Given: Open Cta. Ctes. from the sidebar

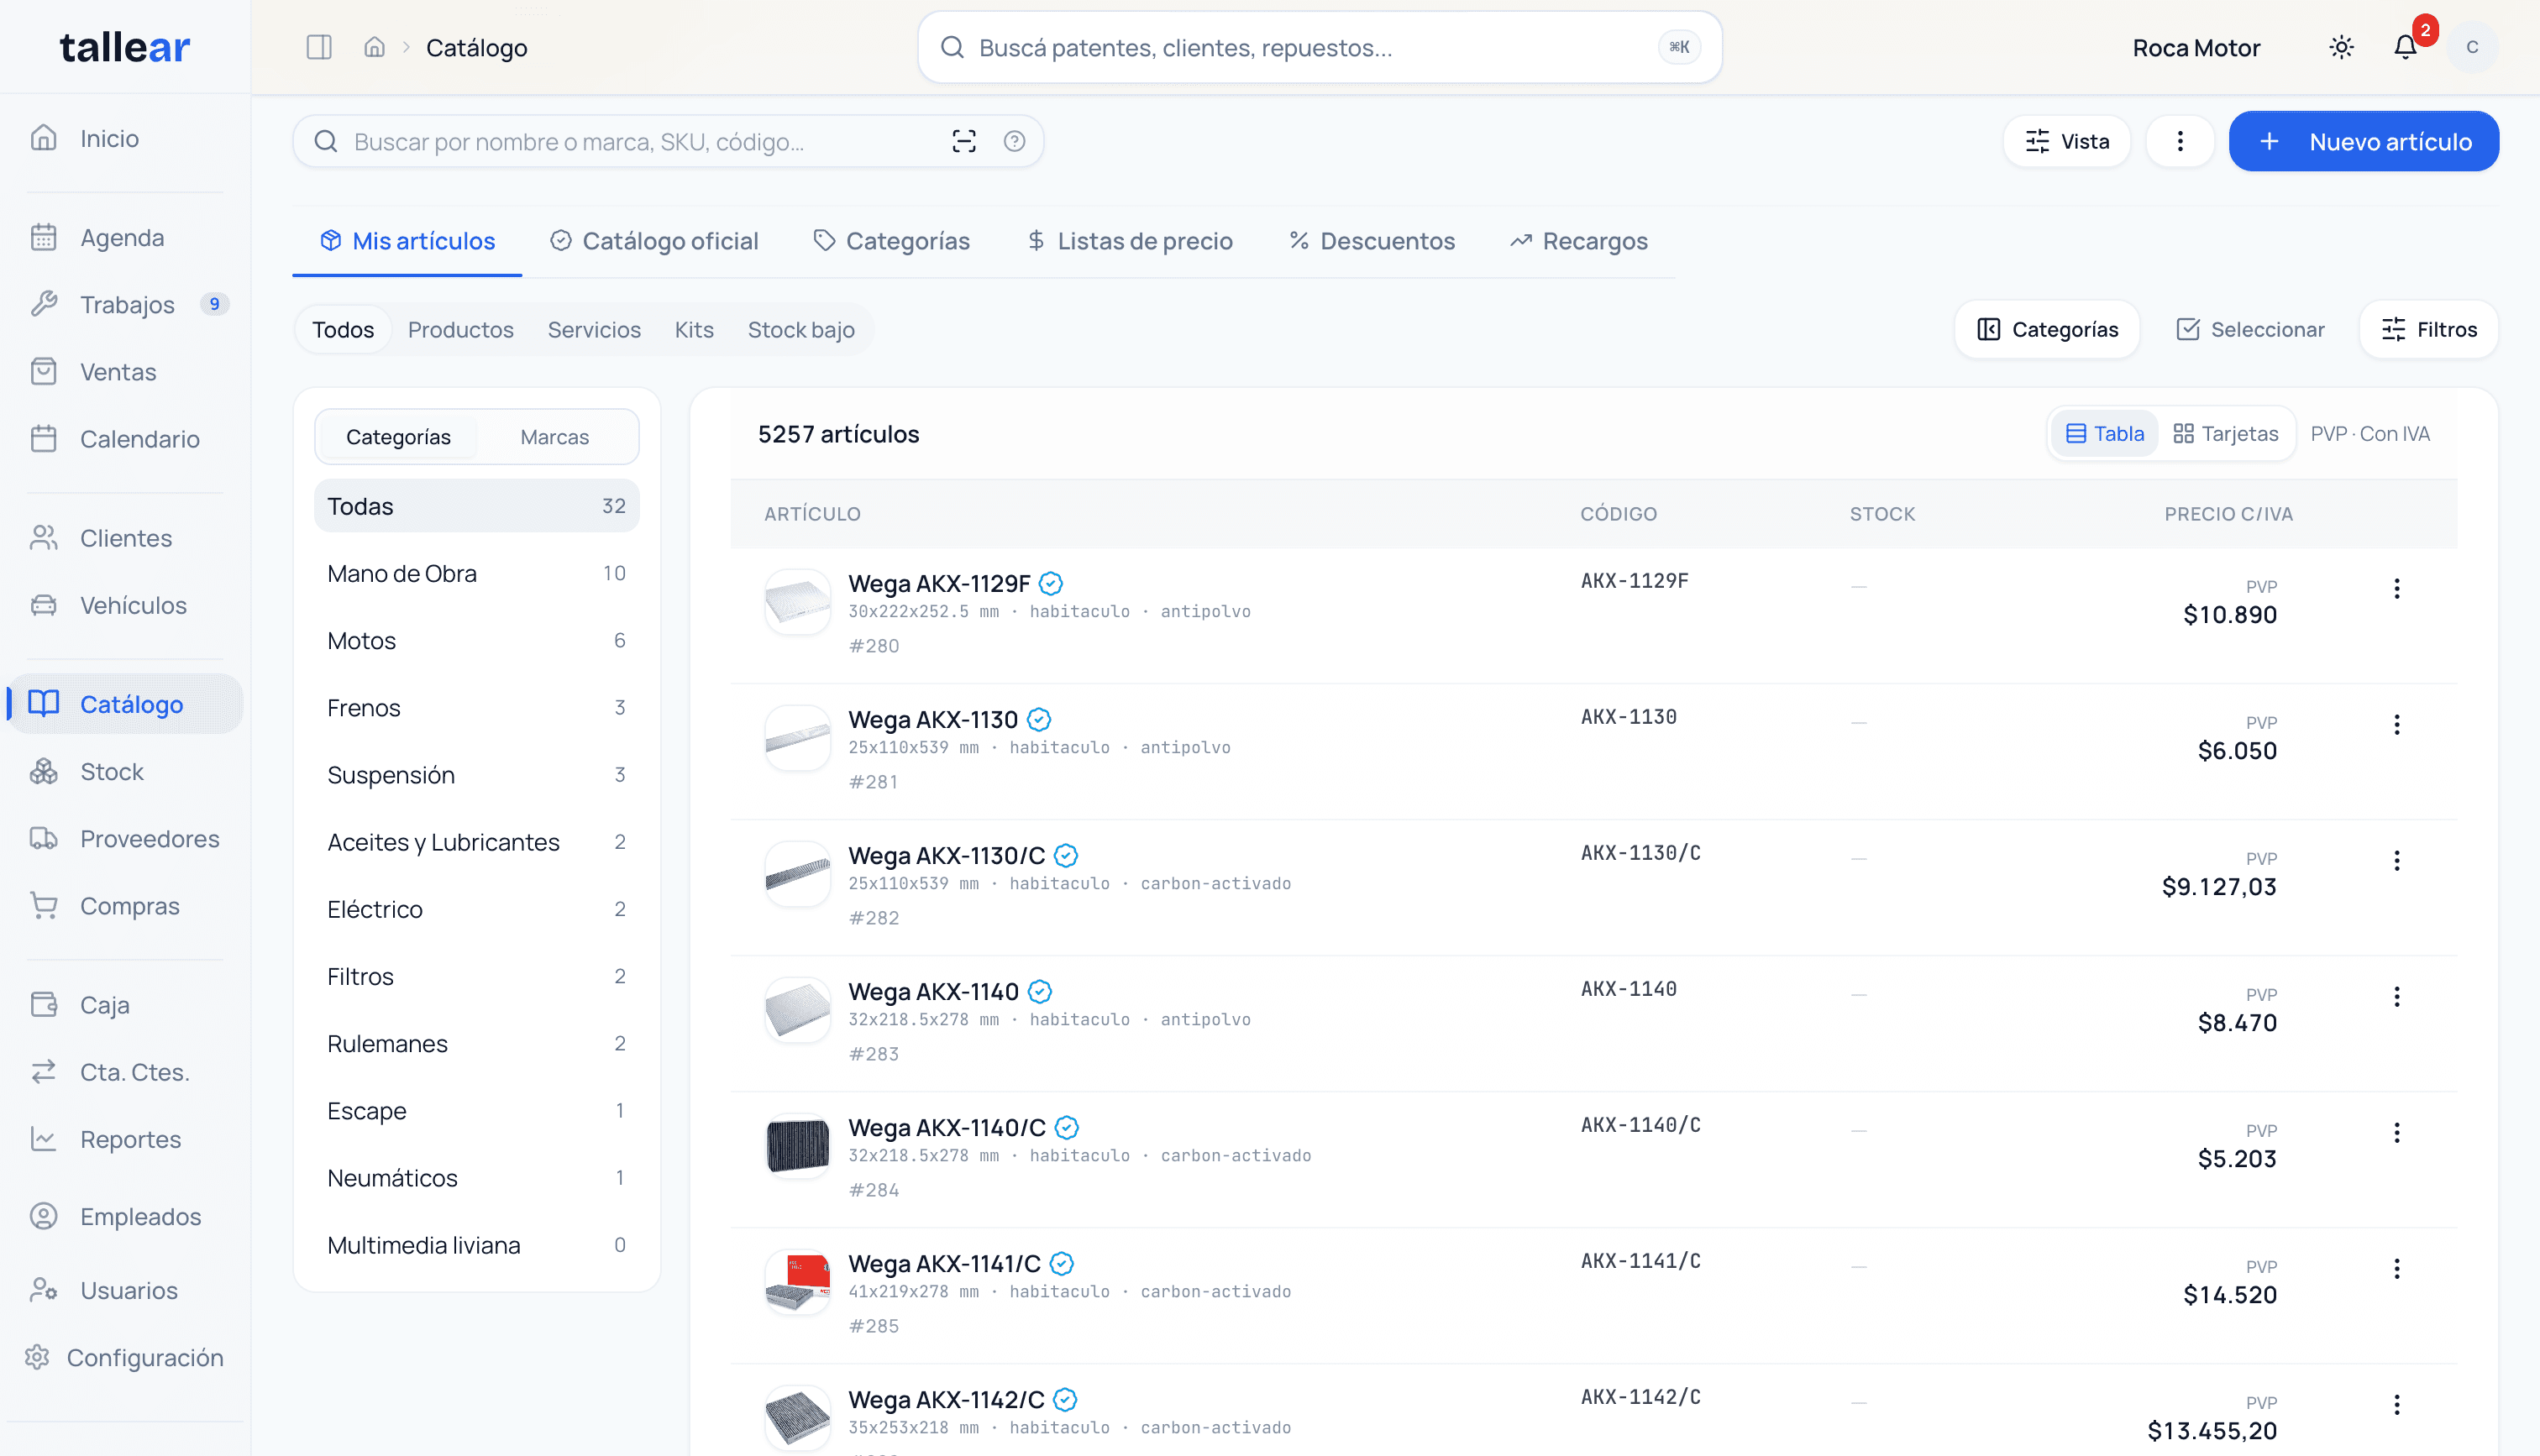Looking at the screenshot, I should [x=125, y=1071].
